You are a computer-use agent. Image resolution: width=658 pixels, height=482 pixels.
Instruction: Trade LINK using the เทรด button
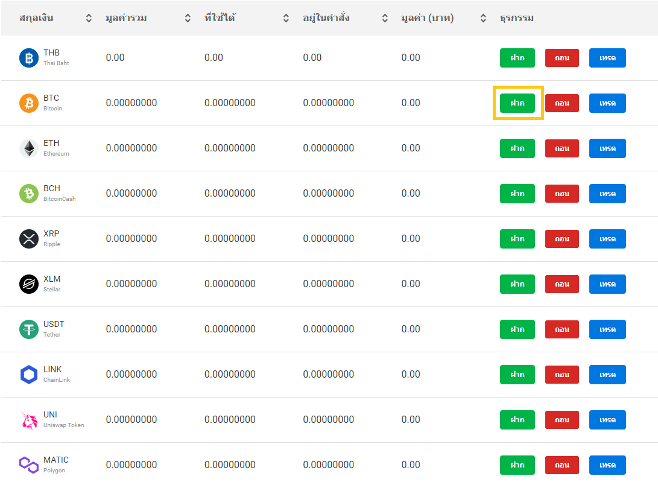(607, 375)
